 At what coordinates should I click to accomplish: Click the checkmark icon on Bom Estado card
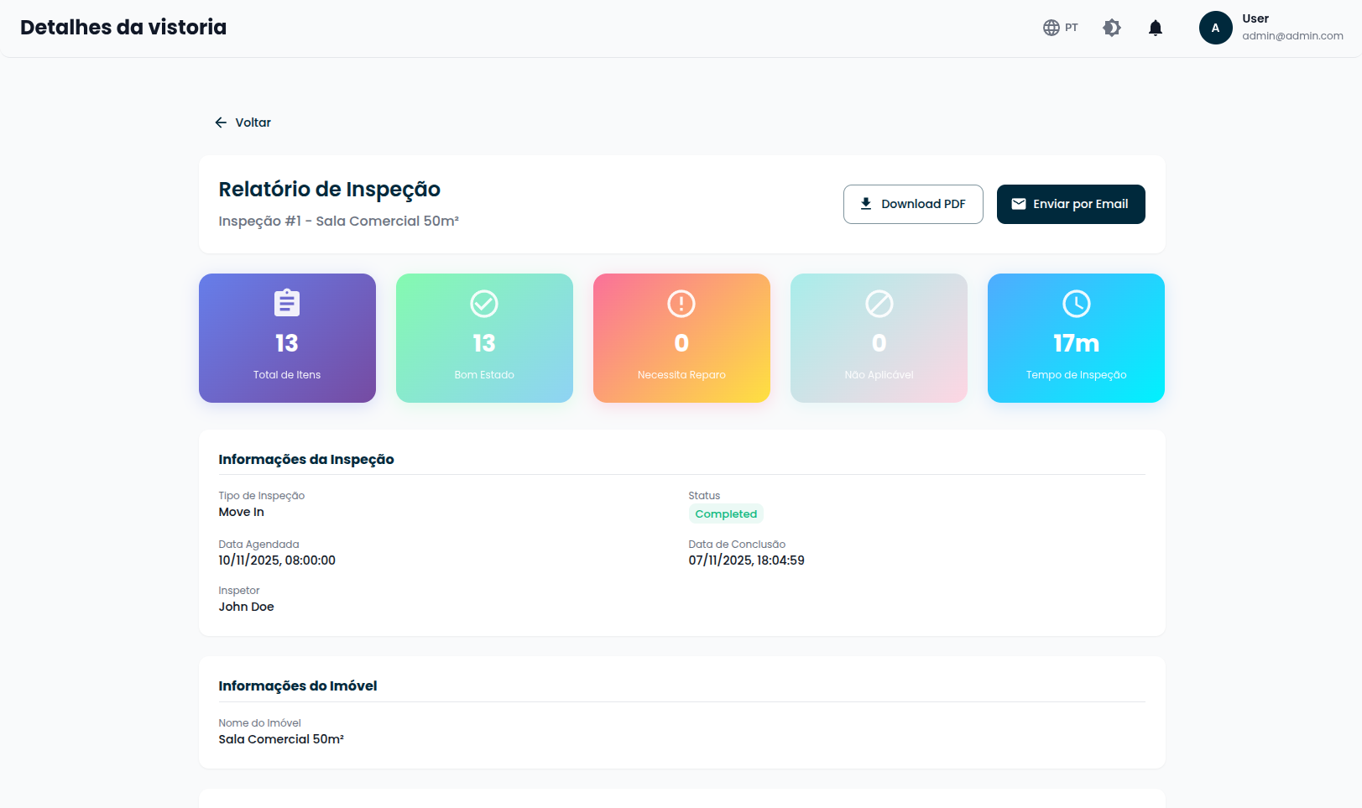(483, 304)
